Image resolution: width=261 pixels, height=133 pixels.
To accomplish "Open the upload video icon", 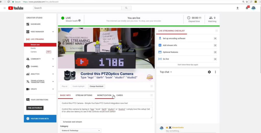I will pos(238,8).
